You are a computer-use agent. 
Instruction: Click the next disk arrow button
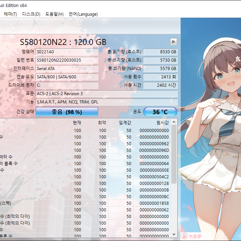pyautogui.click(x=173, y=41)
